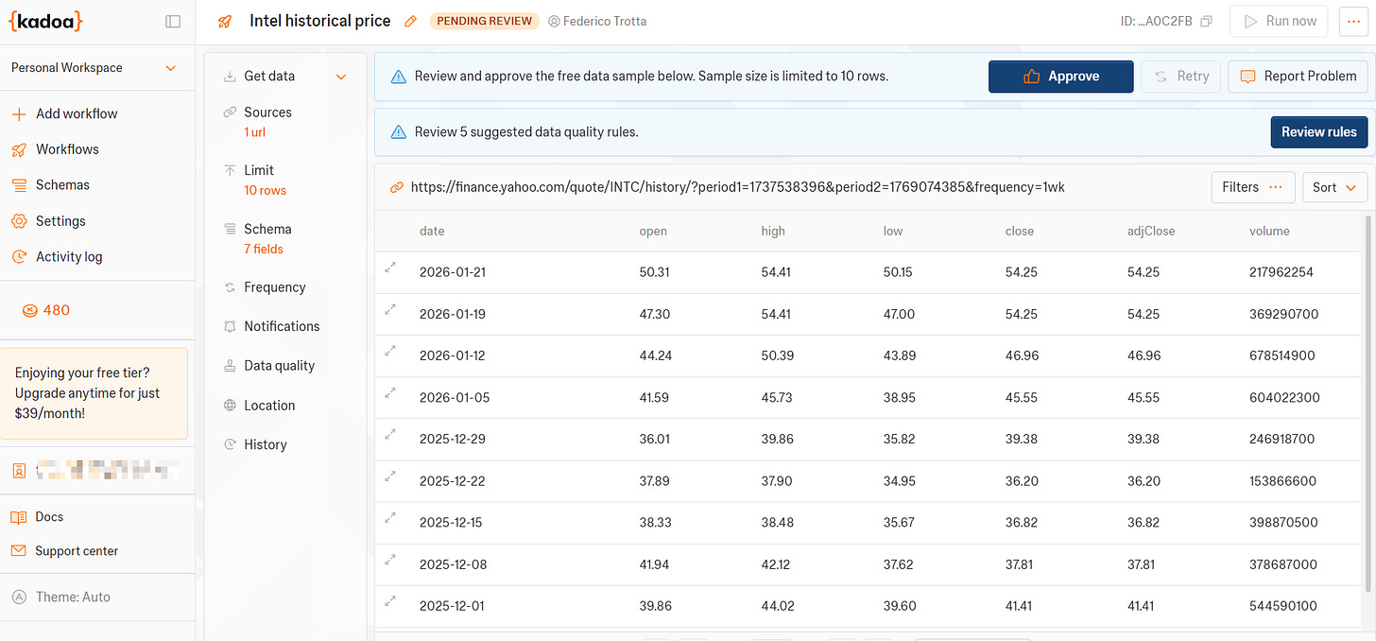Click the Docs book icon

tap(18, 517)
